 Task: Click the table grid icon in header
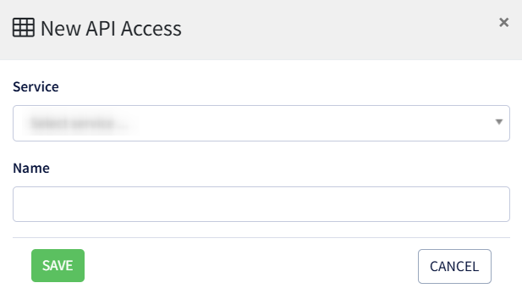24,27
